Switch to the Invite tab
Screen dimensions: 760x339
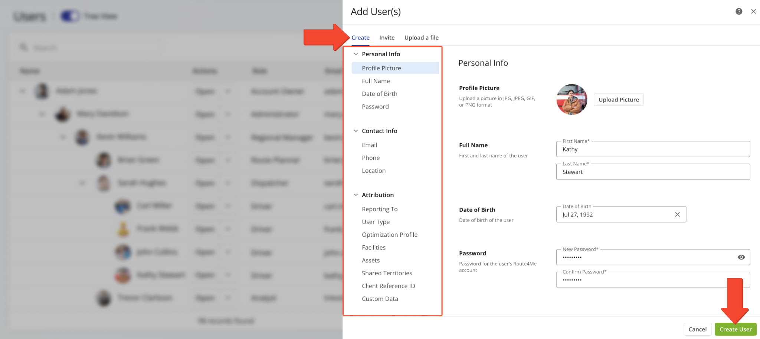(x=387, y=38)
